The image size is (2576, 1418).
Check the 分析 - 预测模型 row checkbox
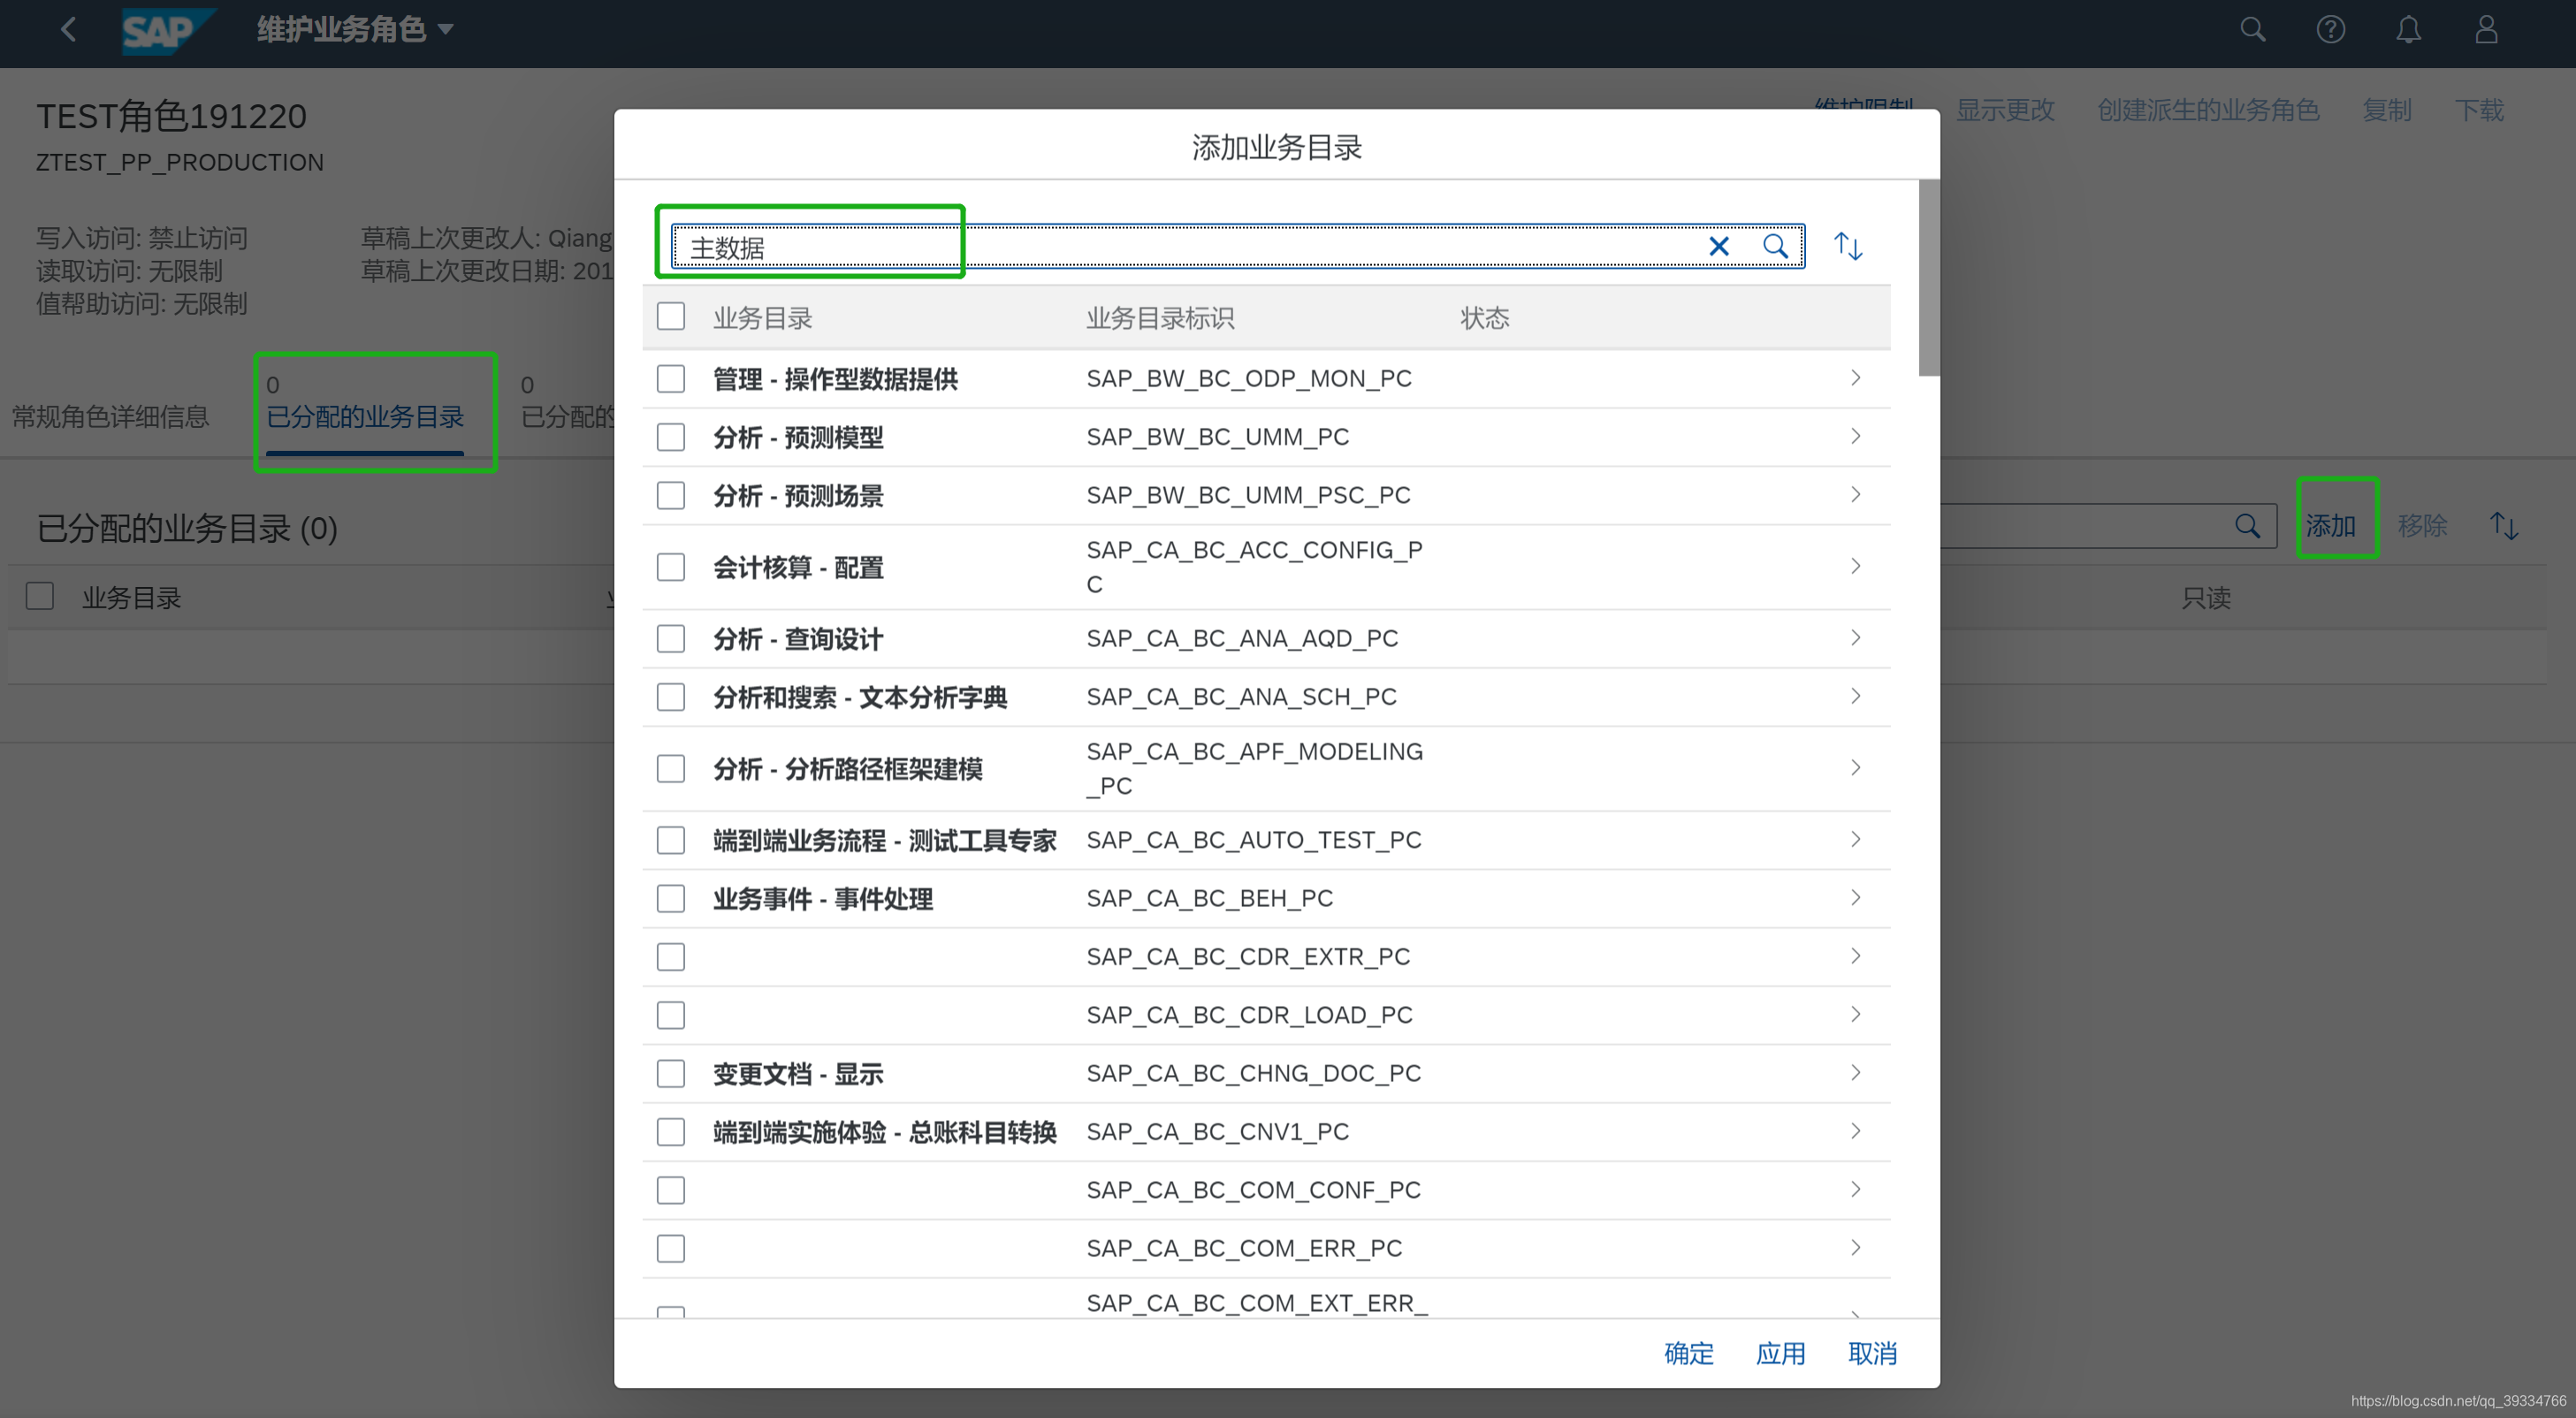pyautogui.click(x=671, y=437)
